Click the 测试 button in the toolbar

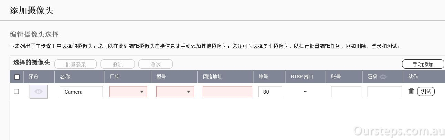pyautogui.click(x=156, y=64)
